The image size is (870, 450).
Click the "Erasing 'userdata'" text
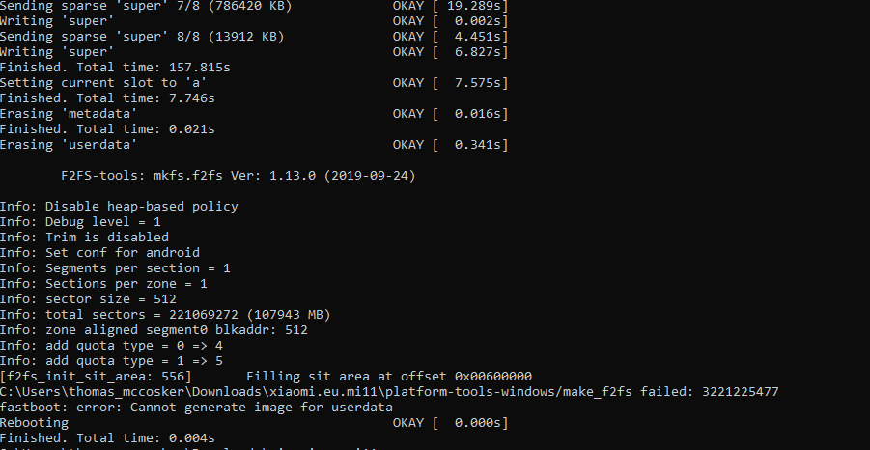click(x=68, y=145)
